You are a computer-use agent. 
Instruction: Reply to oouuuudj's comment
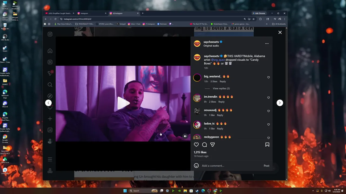(220, 115)
